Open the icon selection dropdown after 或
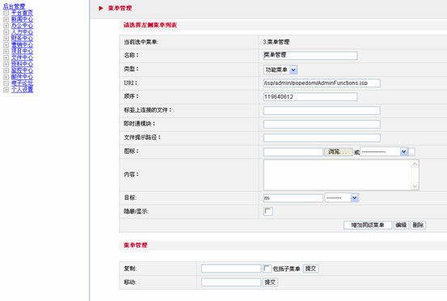The width and height of the screenshot is (447, 301). click(384, 152)
